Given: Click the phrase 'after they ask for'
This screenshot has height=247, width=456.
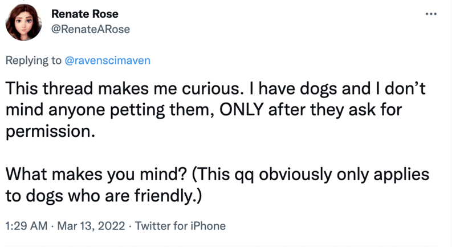Looking at the screenshot, I should pos(335,110).
